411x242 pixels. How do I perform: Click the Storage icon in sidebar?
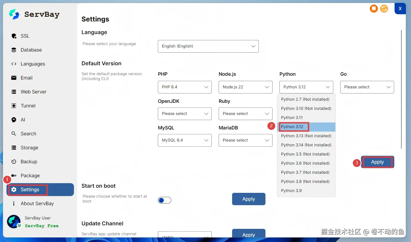14,148
